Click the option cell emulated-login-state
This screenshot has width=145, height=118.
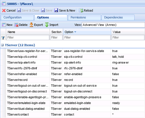[77, 103]
